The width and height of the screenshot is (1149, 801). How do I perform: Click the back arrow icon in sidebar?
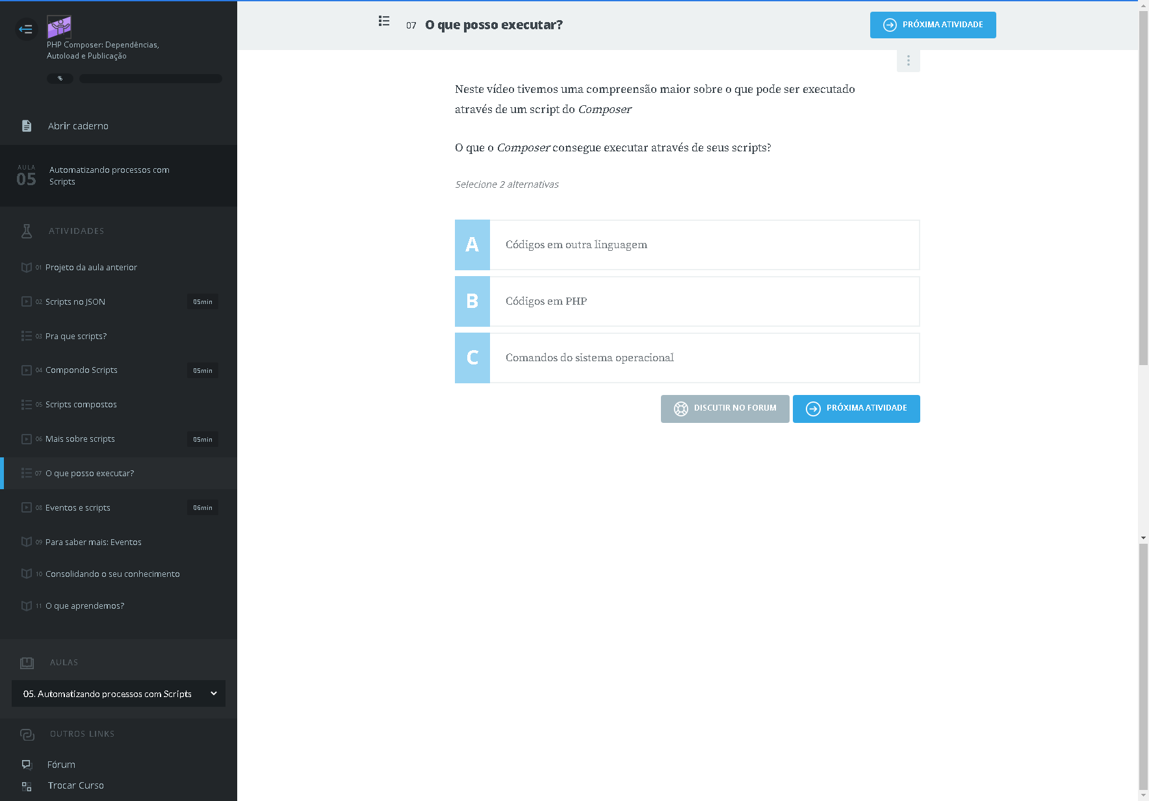(26, 29)
